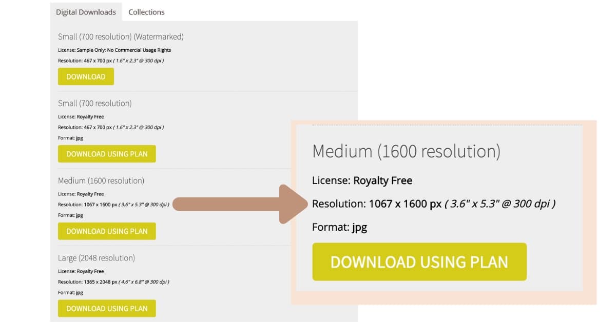616x322 pixels.
Task: Click the Large (2048 resolution) heading
Action: coord(97,257)
